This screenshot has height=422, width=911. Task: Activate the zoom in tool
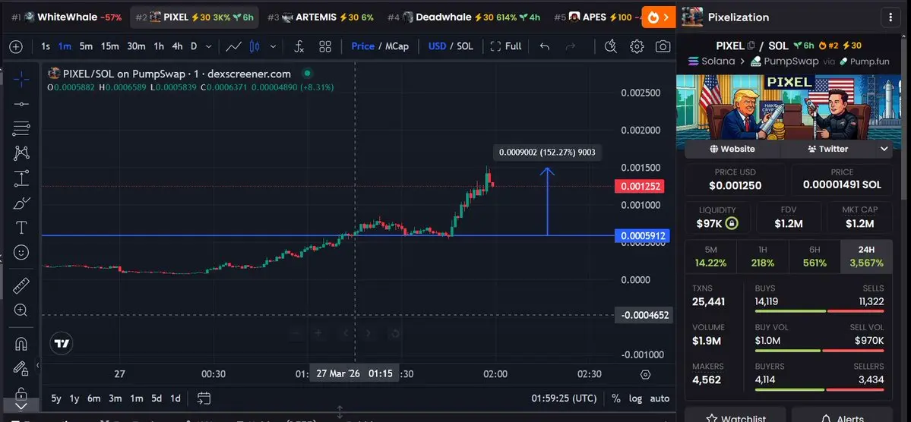(21, 310)
